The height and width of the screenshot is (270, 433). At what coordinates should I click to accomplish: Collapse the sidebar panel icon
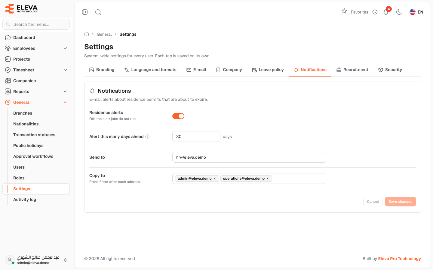[85, 12]
